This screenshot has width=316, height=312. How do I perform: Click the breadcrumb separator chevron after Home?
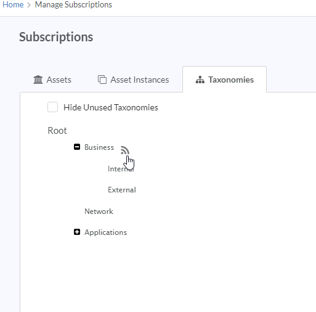click(x=29, y=5)
